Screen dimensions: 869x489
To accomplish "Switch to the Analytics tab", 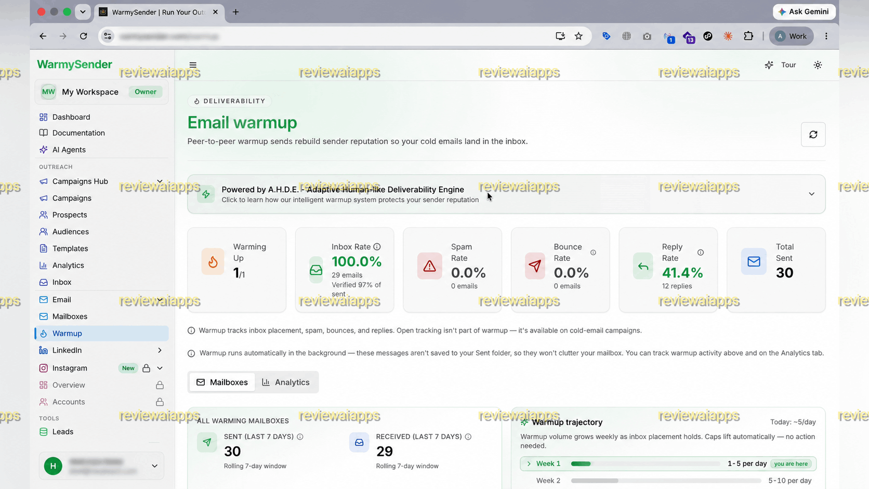I will [x=286, y=382].
